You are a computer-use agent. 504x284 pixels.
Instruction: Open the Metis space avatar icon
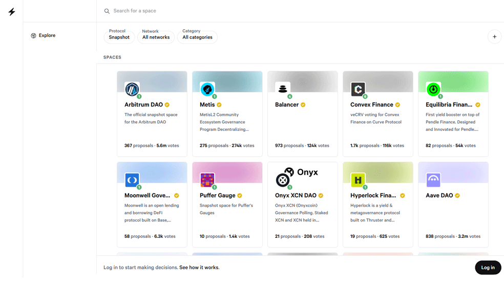point(207,89)
